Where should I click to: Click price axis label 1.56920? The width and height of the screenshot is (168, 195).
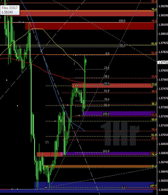(x=163, y=144)
